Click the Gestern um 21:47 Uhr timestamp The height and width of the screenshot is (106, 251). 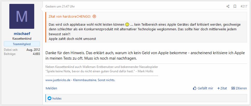point(60,6)
